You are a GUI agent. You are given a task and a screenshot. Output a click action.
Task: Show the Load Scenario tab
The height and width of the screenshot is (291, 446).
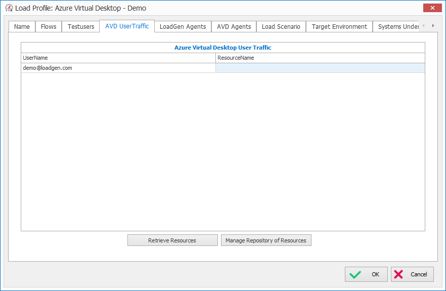[x=281, y=27]
